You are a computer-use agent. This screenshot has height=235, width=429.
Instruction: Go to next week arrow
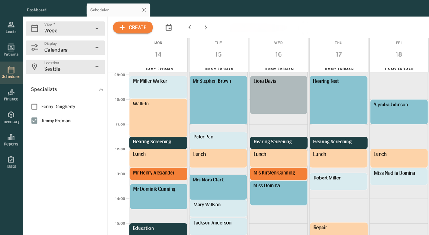point(206,28)
